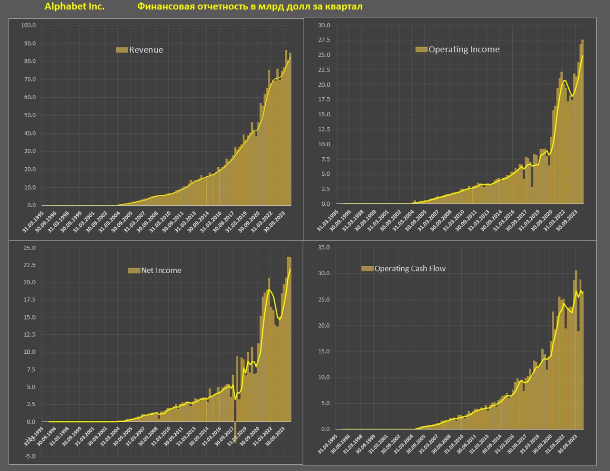610x471 pixels.
Task: Click the 27.5 y-axis label on Operating Income chart
Action: tap(324, 40)
